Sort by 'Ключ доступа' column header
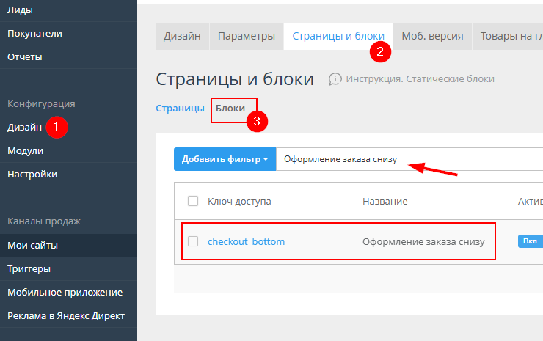Viewport: 543px width, 341px height. [x=239, y=201]
